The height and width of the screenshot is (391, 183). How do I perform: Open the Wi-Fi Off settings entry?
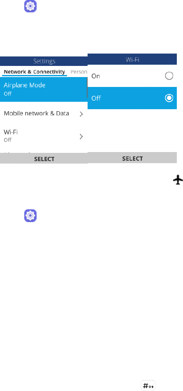pyautogui.click(x=44, y=136)
